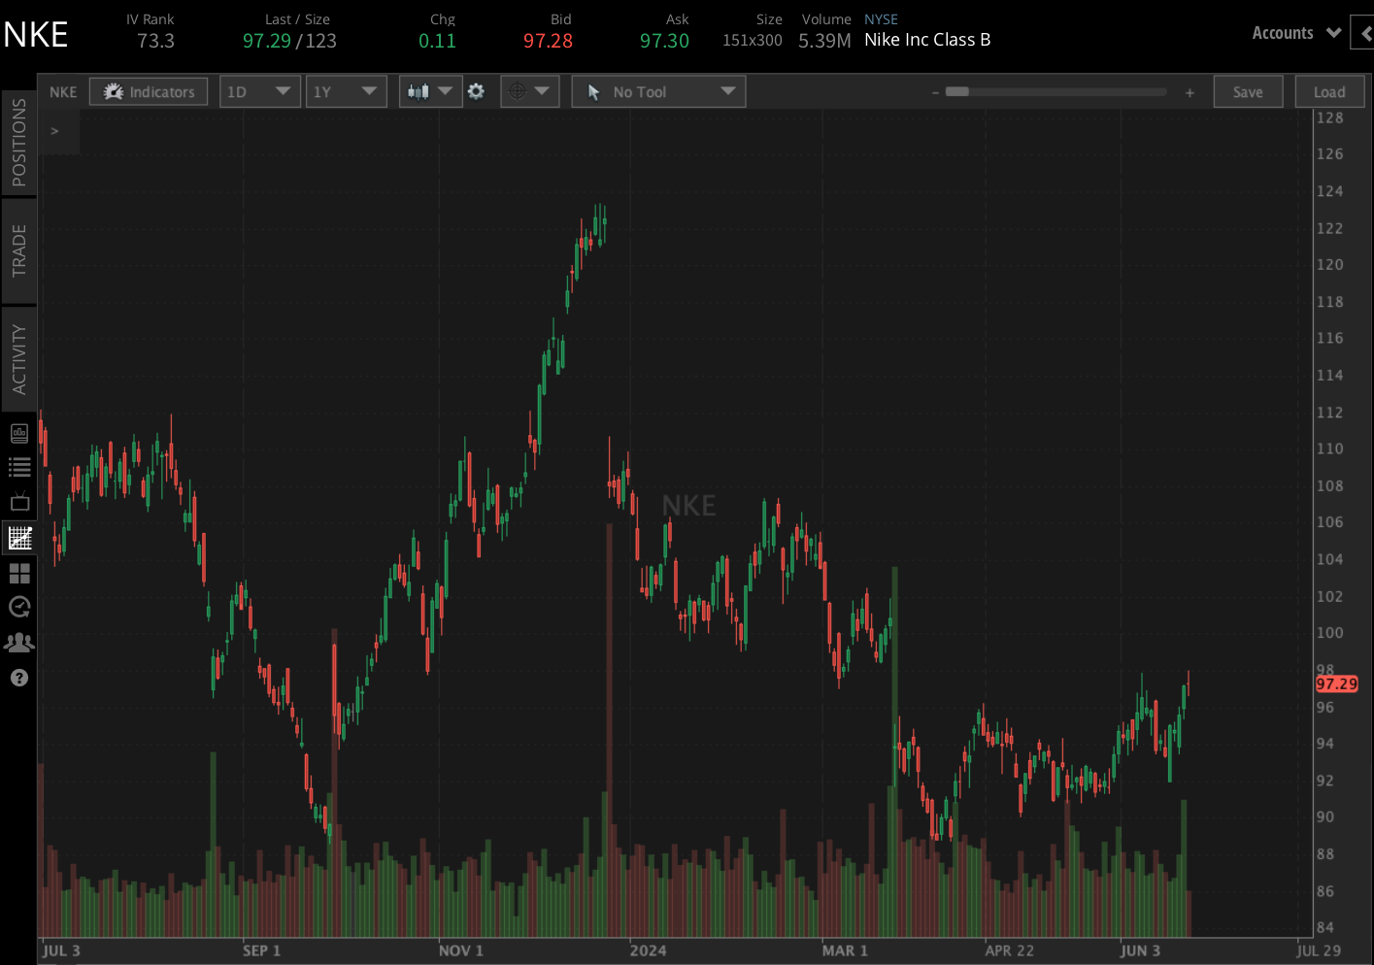Select the chart sidebar icon
The height and width of the screenshot is (965, 1374).
19,537
